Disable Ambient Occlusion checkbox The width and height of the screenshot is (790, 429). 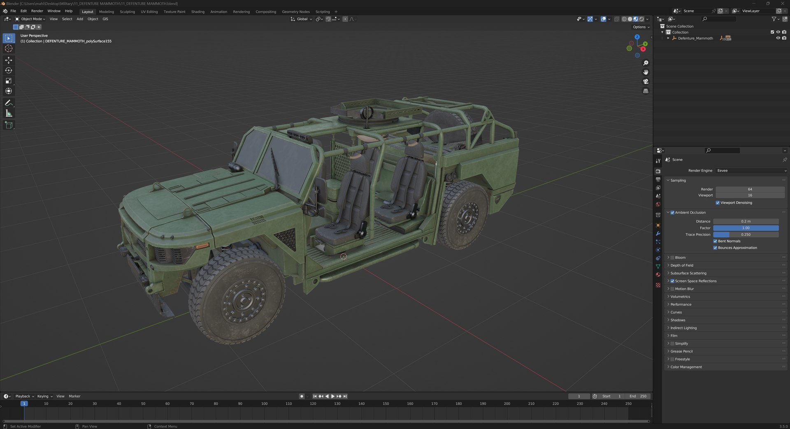pos(672,213)
